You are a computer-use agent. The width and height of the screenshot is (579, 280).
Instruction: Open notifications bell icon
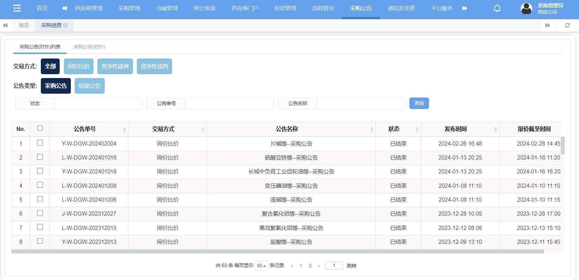coord(497,8)
